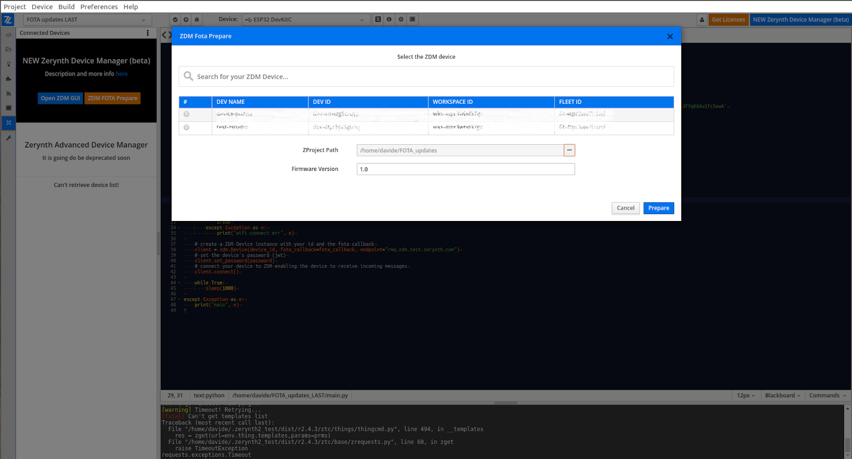Click the debug bug icon
Screen dimensions: 852x459
point(196,20)
